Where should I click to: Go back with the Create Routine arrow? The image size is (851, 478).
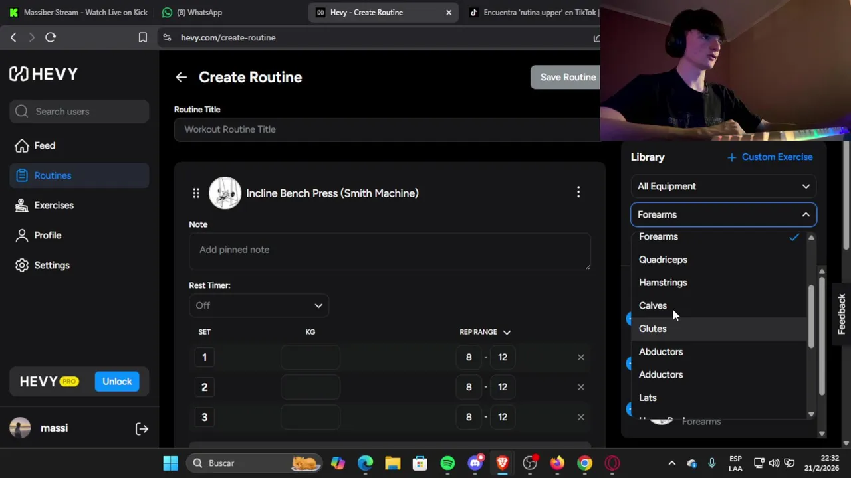181,77
